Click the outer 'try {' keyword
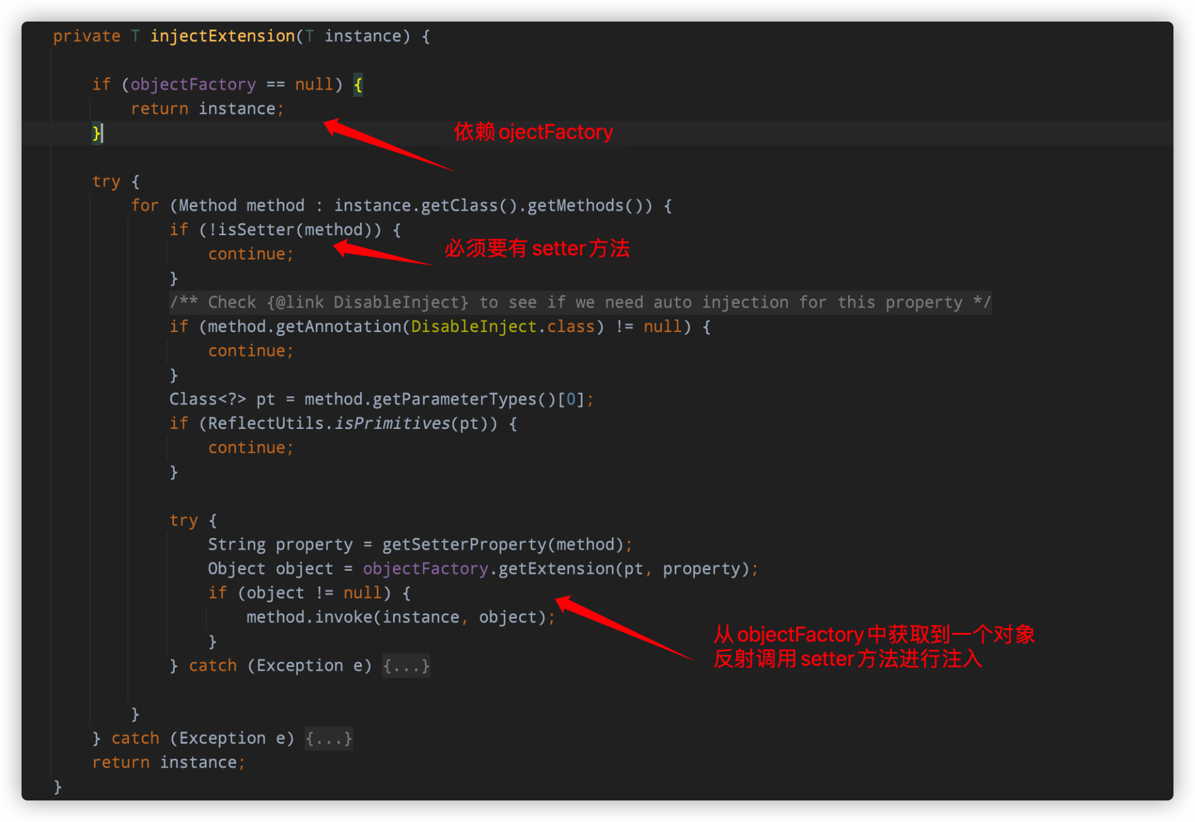 coord(115,181)
